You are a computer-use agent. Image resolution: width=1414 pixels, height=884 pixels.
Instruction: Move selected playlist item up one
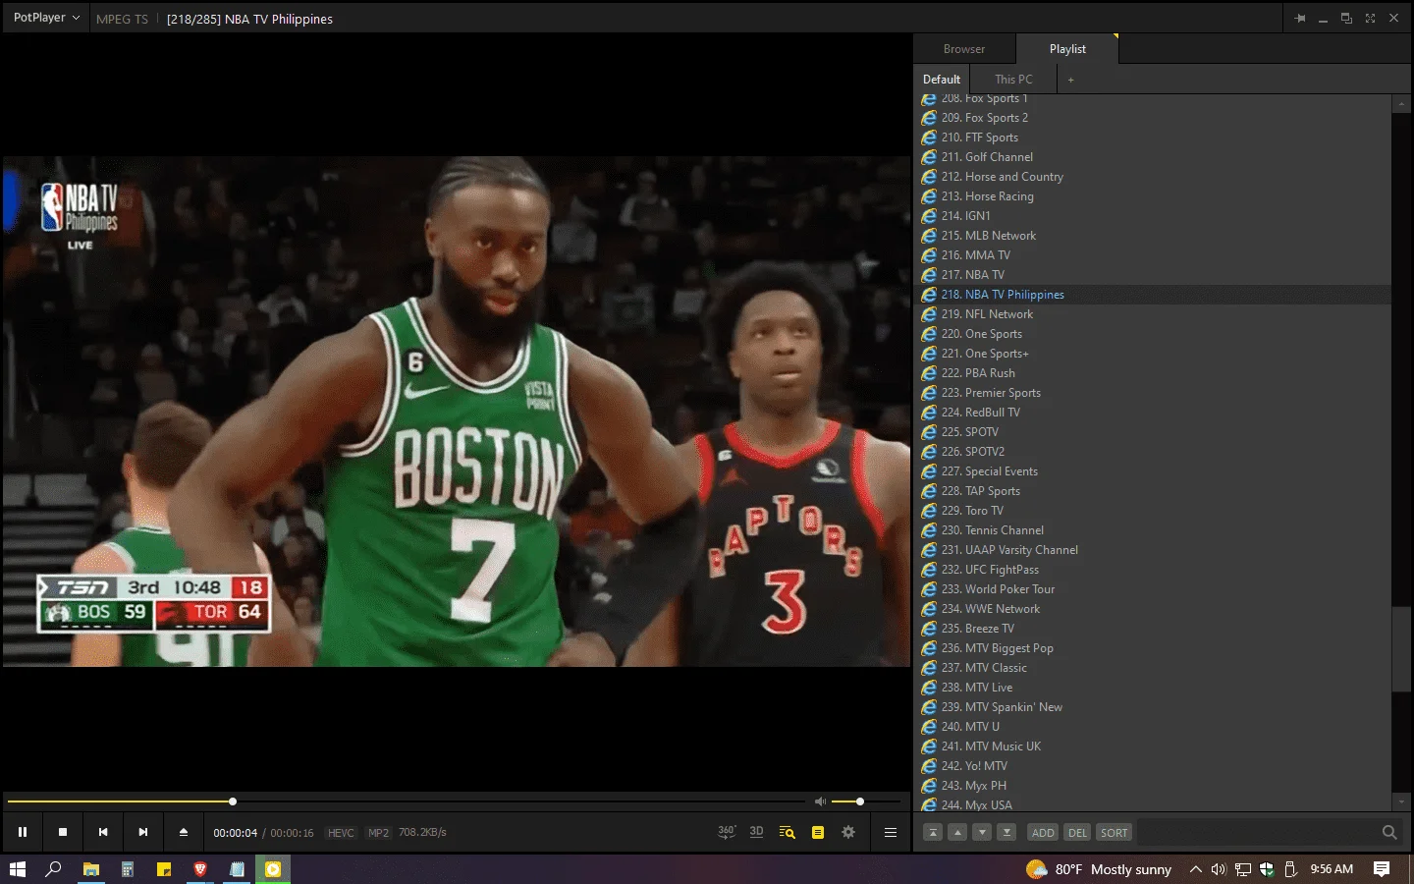957,832
